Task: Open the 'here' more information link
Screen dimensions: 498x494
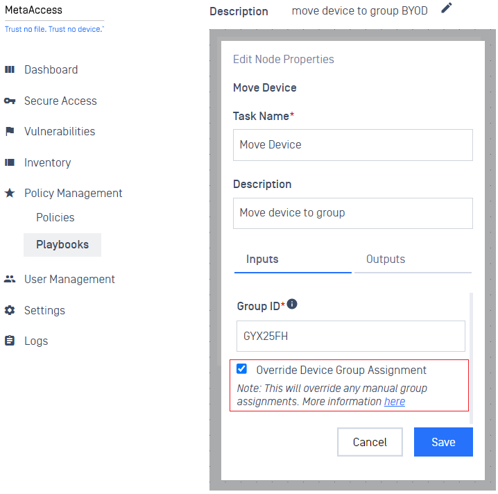Action: pyautogui.click(x=395, y=402)
